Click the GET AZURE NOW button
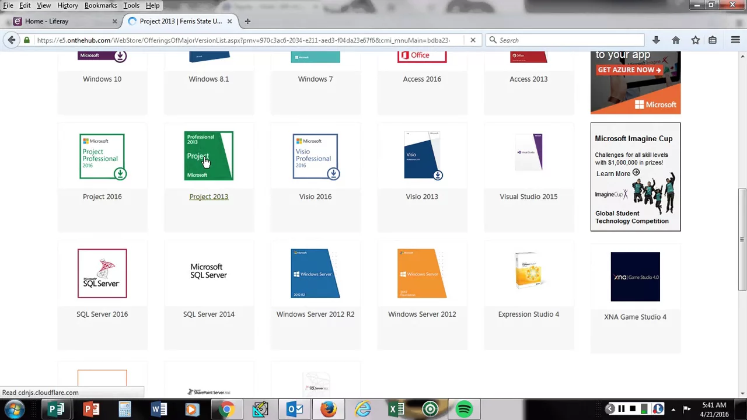This screenshot has width=747, height=420. click(x=629, y=70)
